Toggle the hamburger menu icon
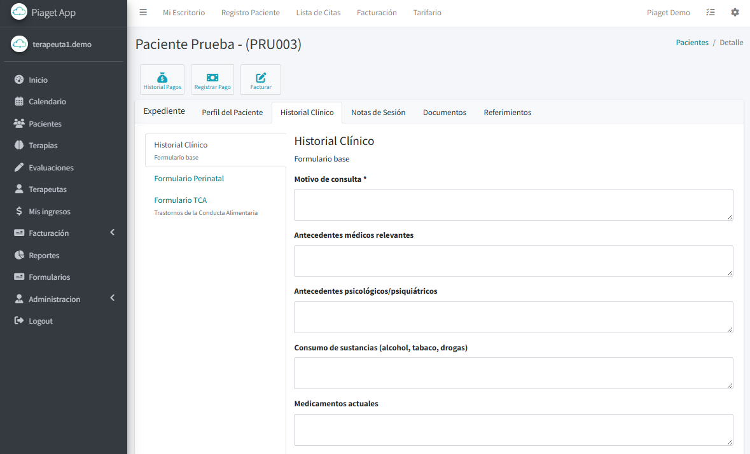This screenshot has width=750, height=454. click(x=143, y=13)
